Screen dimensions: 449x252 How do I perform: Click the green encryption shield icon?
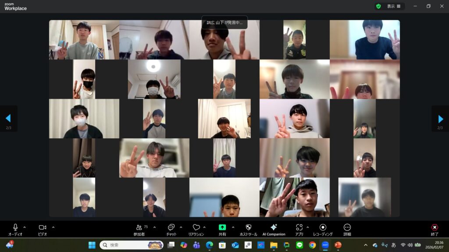(x=378, y=6)
